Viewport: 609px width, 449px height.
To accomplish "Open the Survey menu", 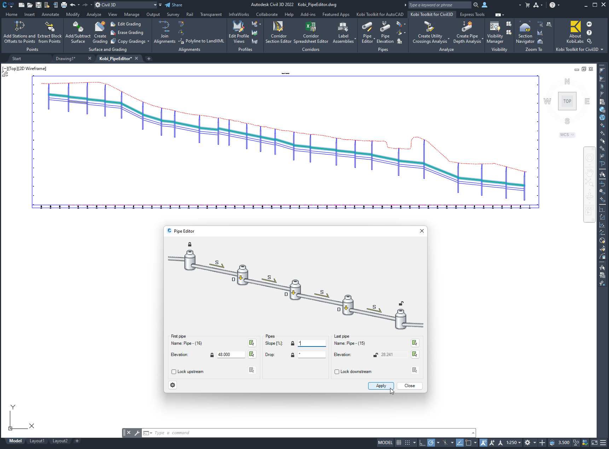I will click(173, 14).
